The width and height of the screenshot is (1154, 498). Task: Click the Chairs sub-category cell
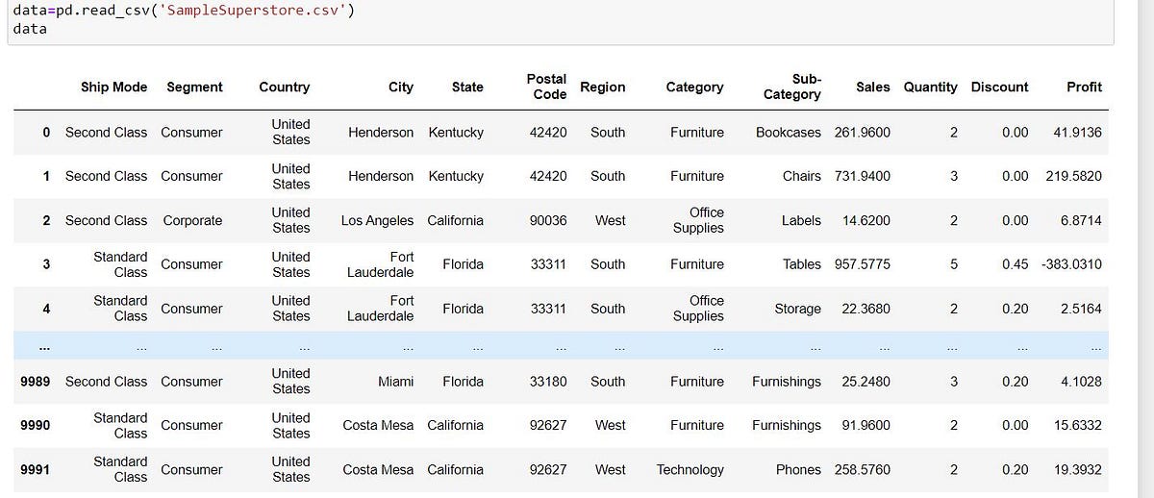coord(802,176)
